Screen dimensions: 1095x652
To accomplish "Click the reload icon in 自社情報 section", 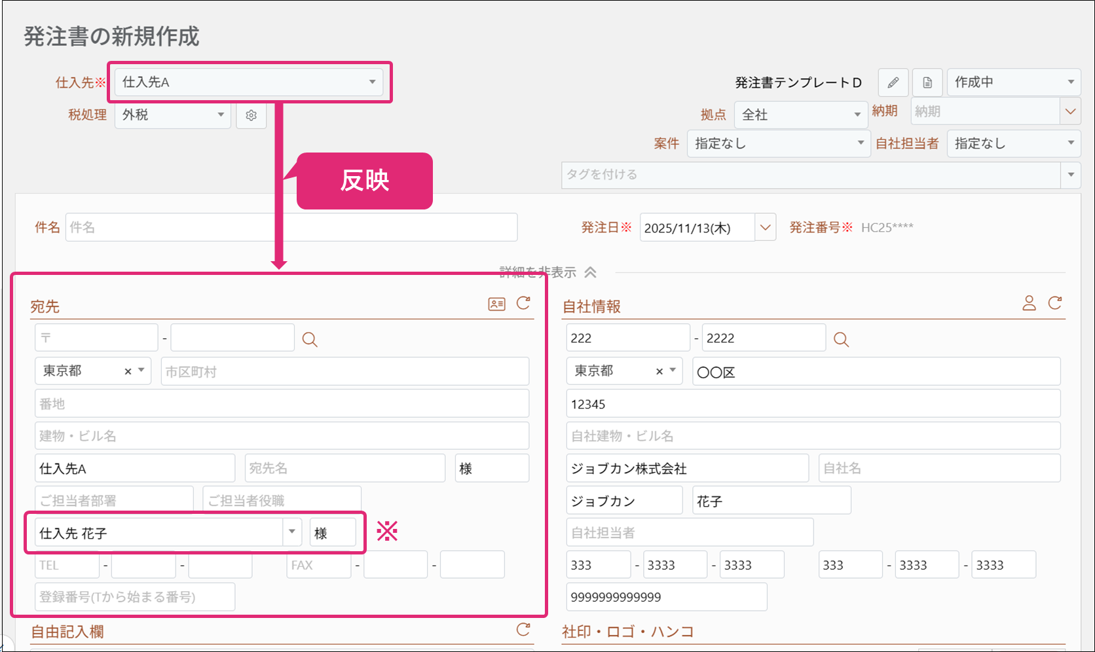I will (1054, 303).
